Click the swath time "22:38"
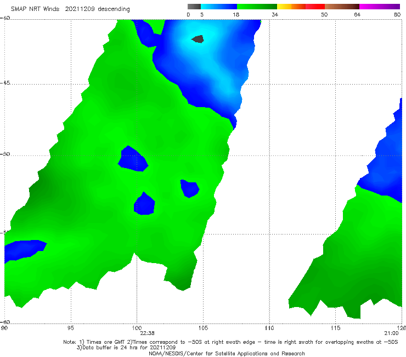This screenshot has width=406, height=357. tap(147, 333)
